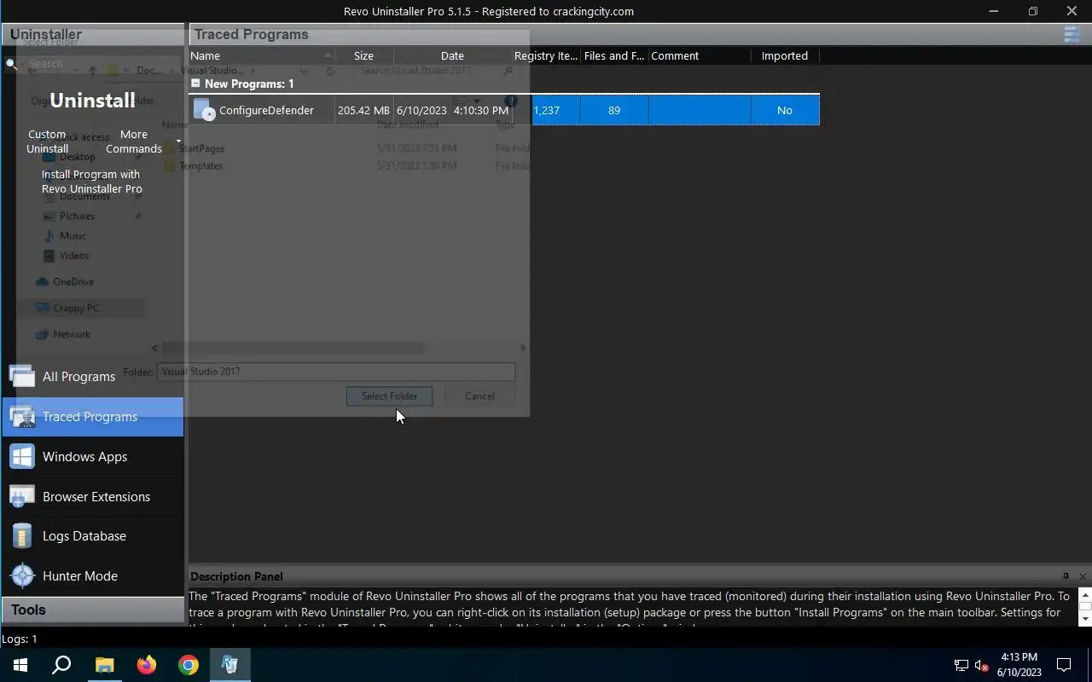Image resolution: width=1092 pixels, height=682 pixels.
Task: Open the Logs Database module
Action: [x=92, y=536]
